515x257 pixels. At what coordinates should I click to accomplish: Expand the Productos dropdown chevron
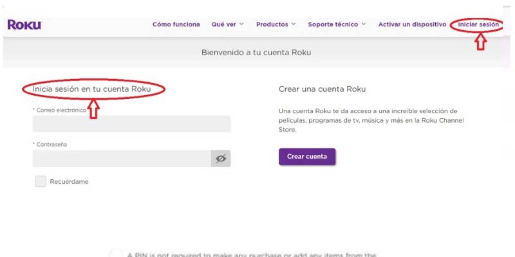(294, 24)
